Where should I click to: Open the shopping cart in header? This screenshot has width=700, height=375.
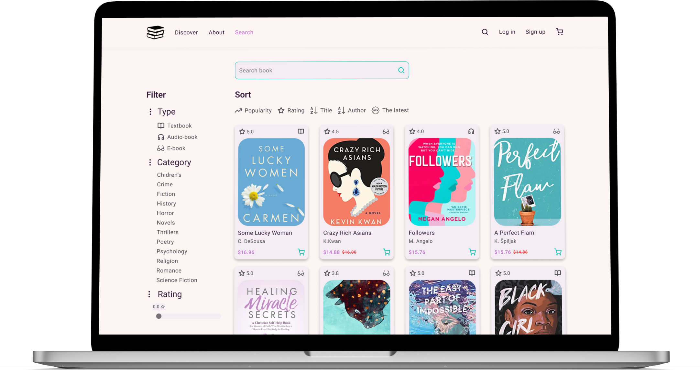point(559,32)
